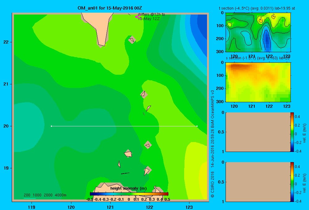This screenshot has height=210, width=309.
Task: Click longitude label 123 below the main map
Action: coord(189,207)
